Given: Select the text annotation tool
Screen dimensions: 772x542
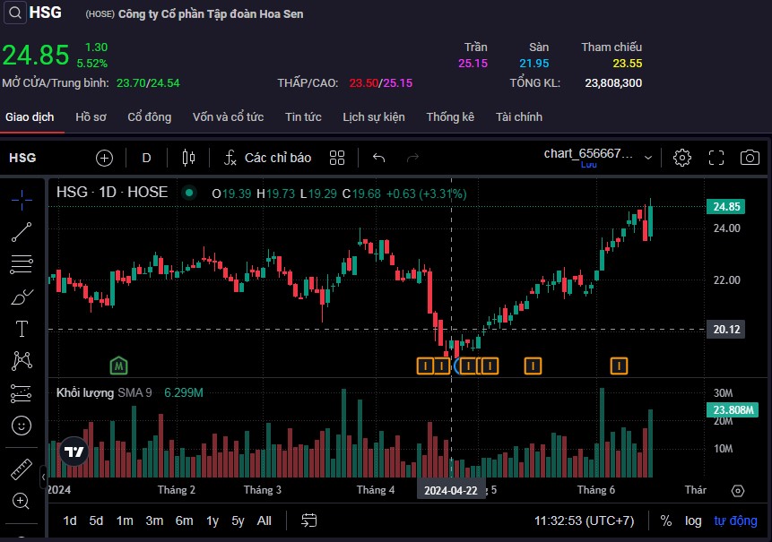Looking at the screenshot, I should coord(22,329).
